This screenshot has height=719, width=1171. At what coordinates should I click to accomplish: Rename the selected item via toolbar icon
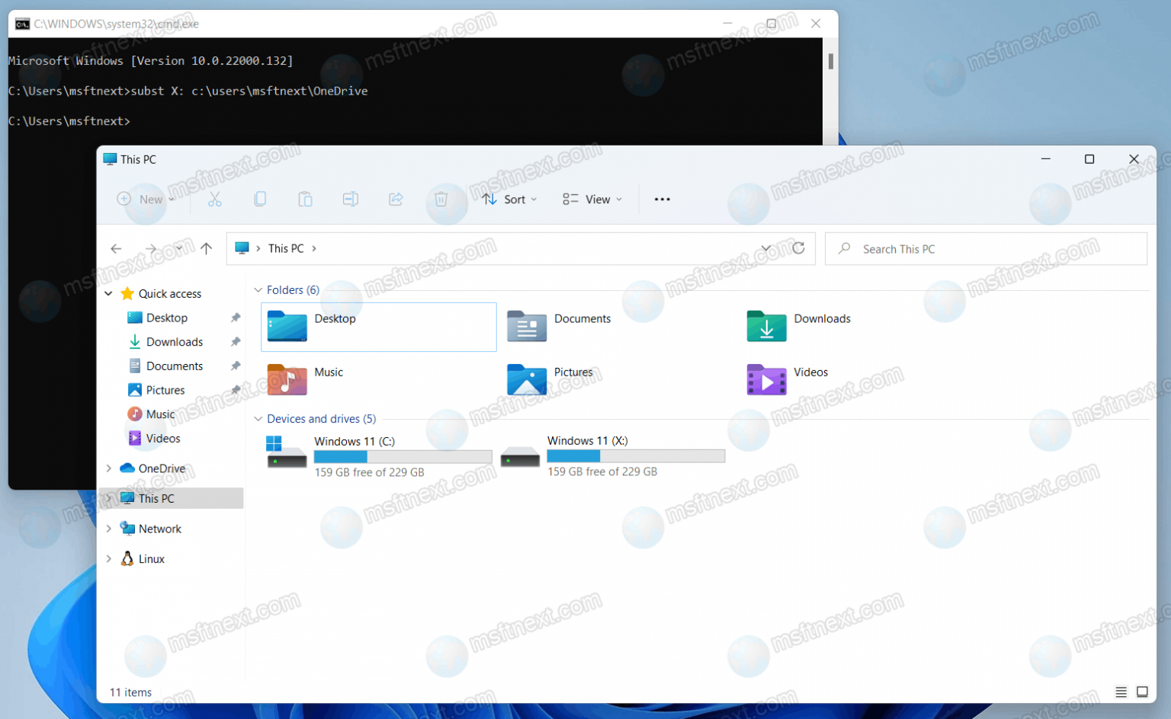point(351,199)
